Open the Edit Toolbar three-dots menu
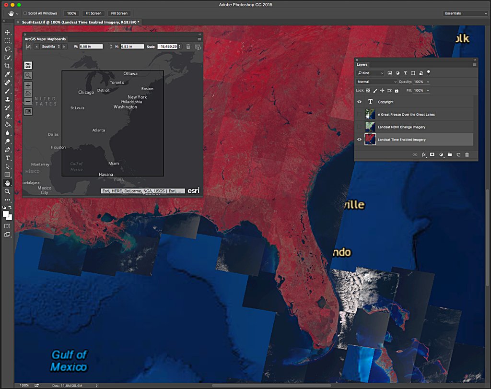Image resolution: width=491 pixels, height=389 pixels. point(7,200)
